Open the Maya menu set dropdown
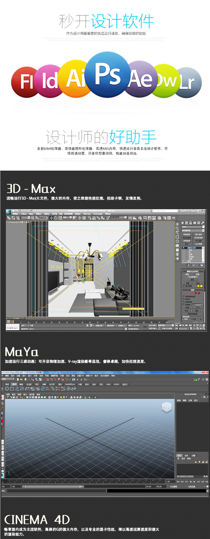The height and width of the screenshot is (539, 210). 7,379
